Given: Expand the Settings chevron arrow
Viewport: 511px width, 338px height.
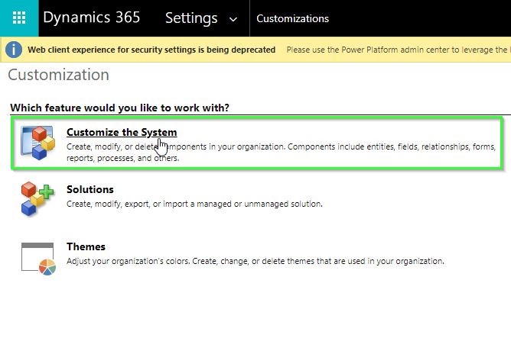Looking at the screenshot, I should click(233, 19).
